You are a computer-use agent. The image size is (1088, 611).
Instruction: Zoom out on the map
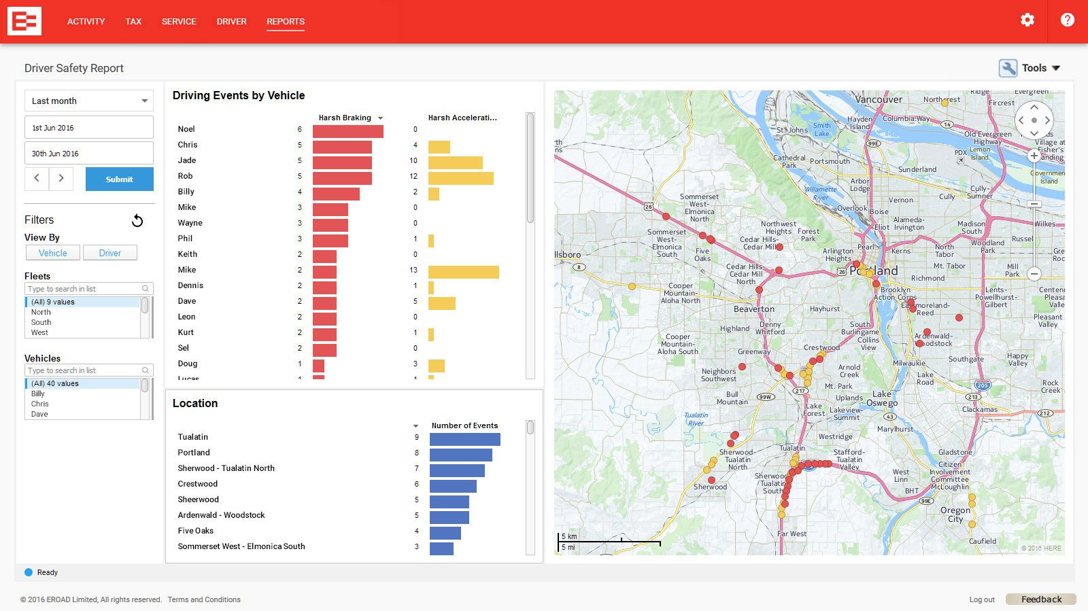click(x=1034, y=274)
